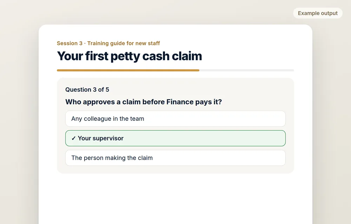Click the checkmark icon beside Your supervisor
The image size is (351, 224).
point(73,138)
